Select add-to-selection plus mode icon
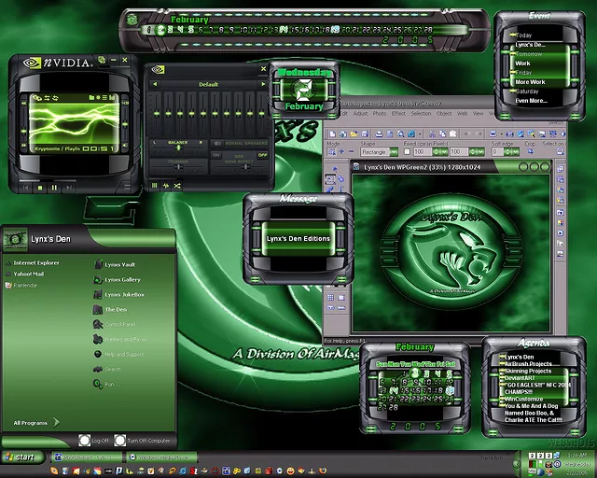Screen dimensions: 597x478 click(x=341, y=152)
